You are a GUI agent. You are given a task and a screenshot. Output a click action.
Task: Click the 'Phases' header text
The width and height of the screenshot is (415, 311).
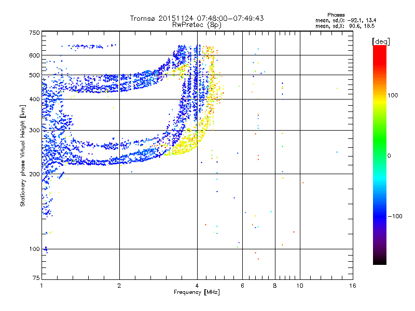click(x=336, y=15)
